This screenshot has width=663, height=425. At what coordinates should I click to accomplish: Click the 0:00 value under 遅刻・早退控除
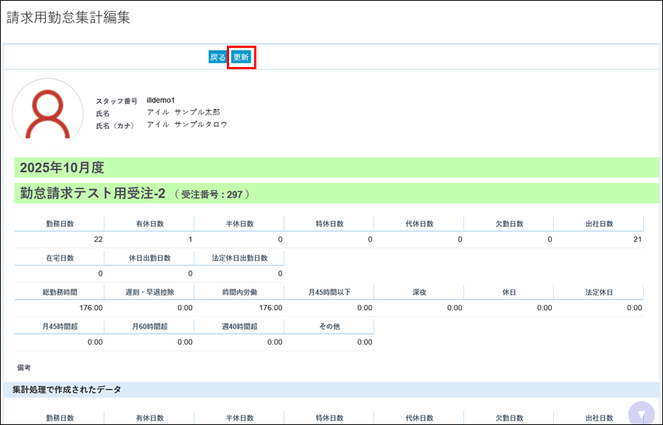point(185,308)
